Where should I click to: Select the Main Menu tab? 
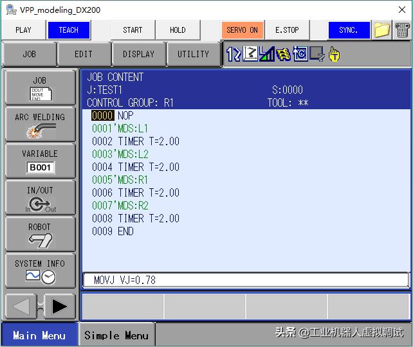pos(39,335)
